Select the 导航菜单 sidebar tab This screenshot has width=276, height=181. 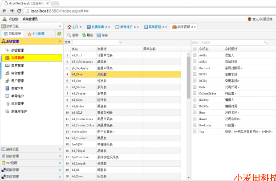[12, 34]
